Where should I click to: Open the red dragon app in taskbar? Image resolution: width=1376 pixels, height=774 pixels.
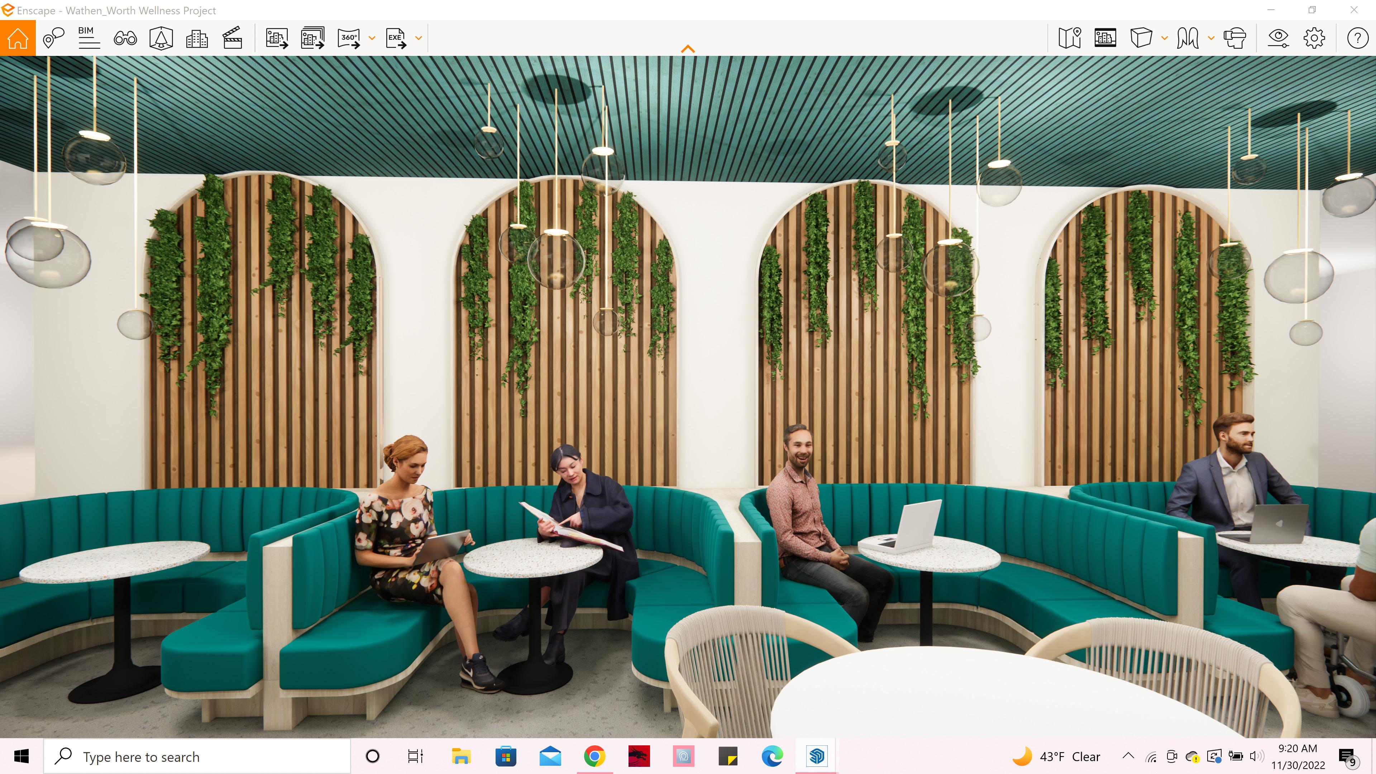point(639,756)
